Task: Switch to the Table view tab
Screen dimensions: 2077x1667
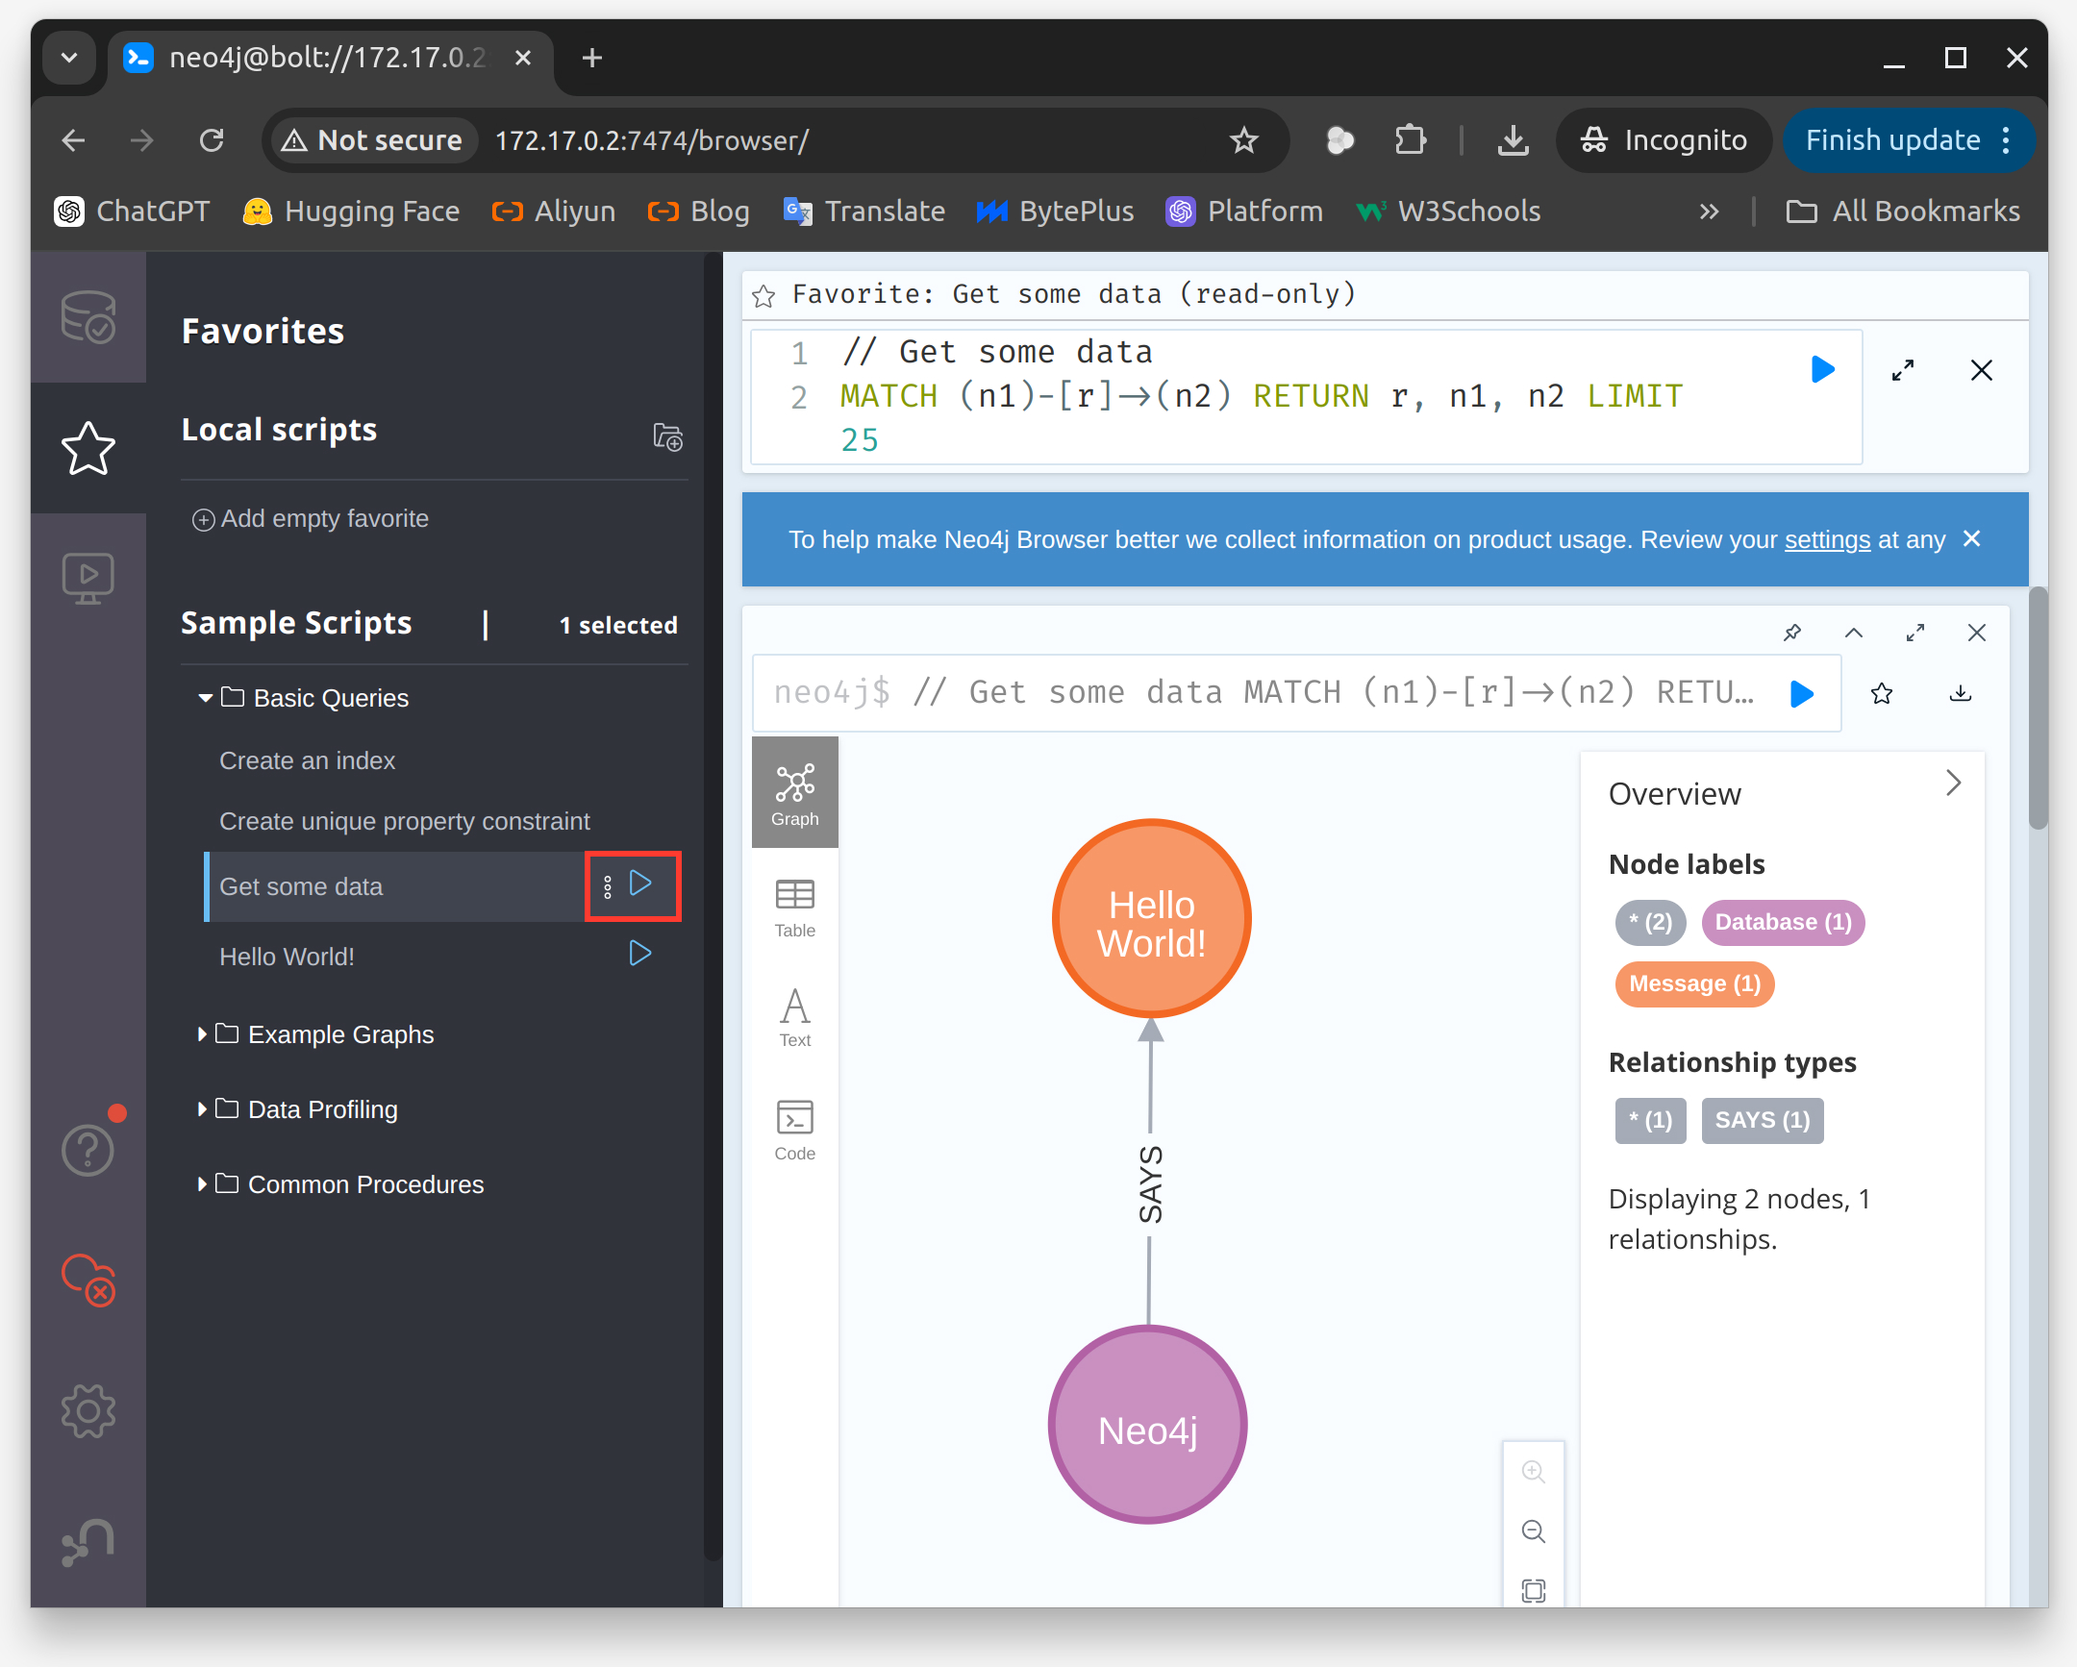Action: click(x=795, y=908)
